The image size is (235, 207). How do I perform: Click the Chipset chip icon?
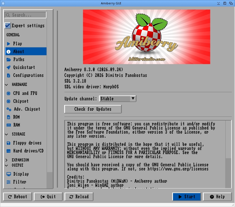[8, 101]
